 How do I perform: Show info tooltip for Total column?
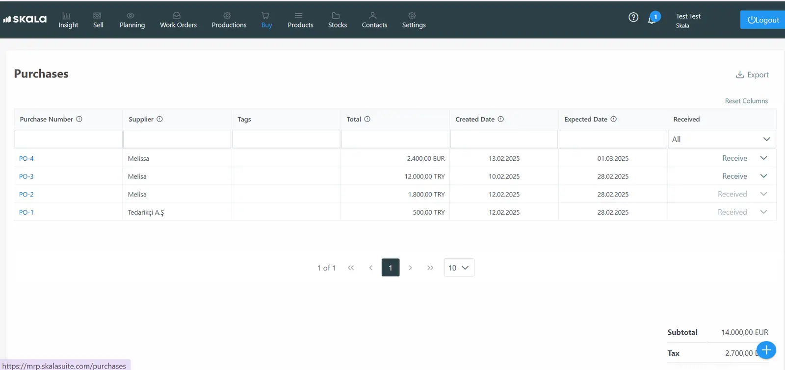[367, 119]
